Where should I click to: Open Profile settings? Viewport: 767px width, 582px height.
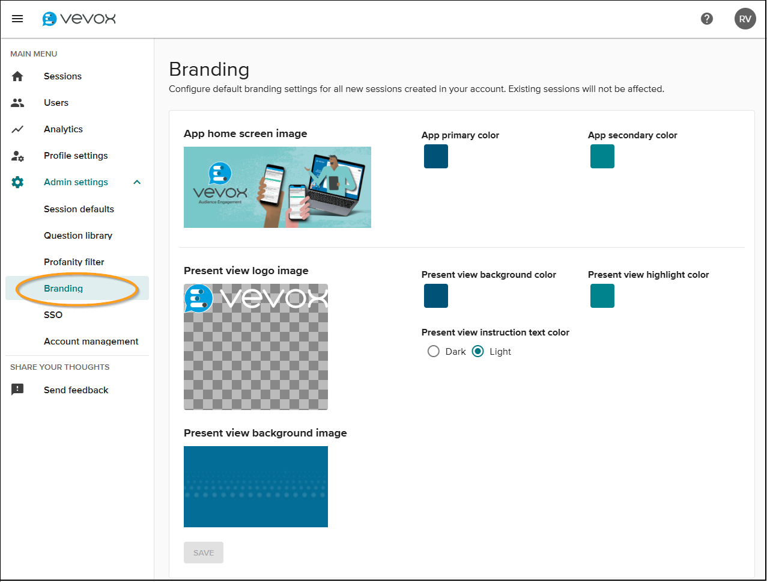click(x=76, y=156)
